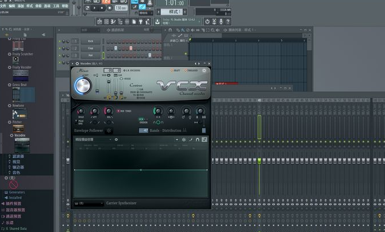Image resolution: width=385 pixels, height=232 pixels.
Task: Click the record button in transport
Action: coord(110,8)
